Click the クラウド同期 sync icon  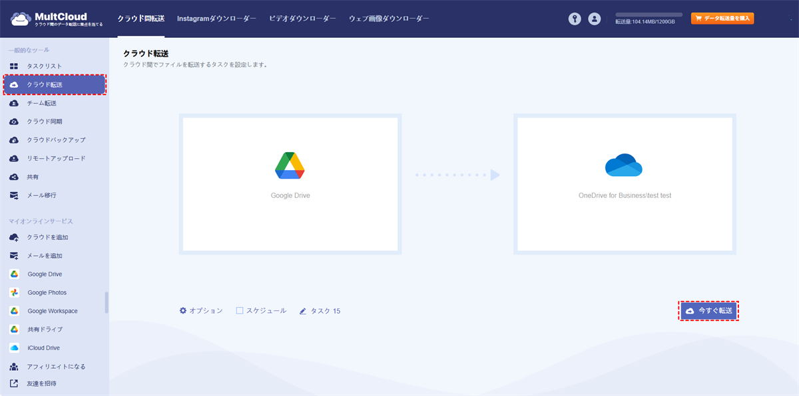tap(14, 122)
